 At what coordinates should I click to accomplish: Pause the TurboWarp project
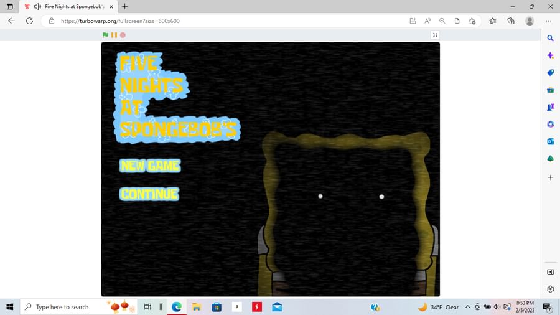(x=114, y=35)
